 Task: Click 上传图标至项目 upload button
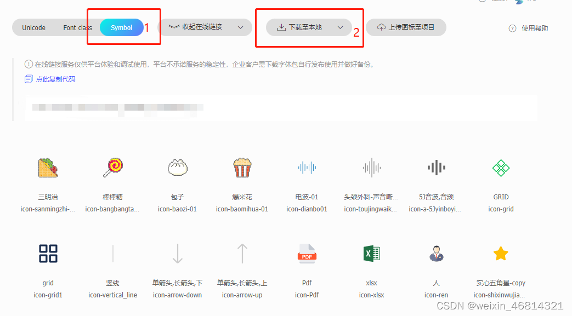[406, 27]
